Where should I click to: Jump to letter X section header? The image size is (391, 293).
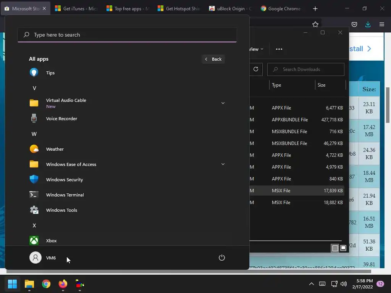(34, 225)
